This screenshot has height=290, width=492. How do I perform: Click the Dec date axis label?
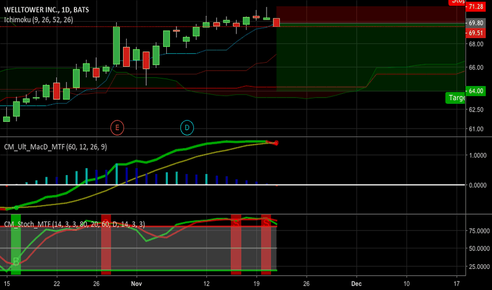click(x=356, y=284)
